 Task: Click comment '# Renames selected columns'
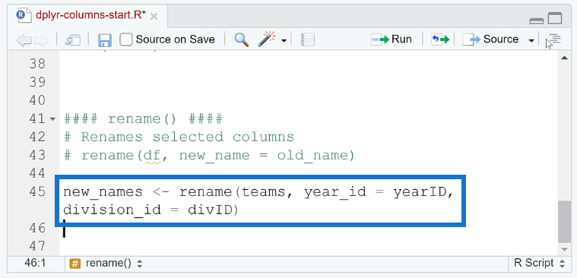coord(179,137)
